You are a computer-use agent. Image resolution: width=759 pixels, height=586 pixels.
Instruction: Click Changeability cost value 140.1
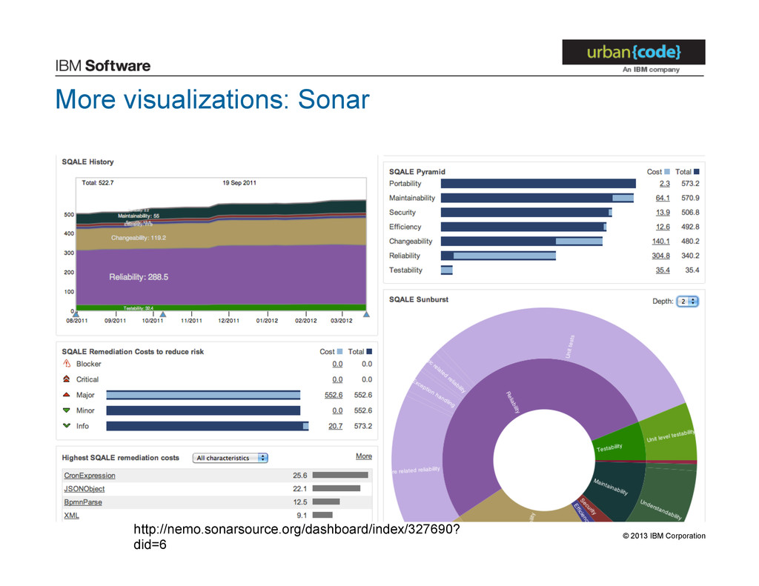660,242
